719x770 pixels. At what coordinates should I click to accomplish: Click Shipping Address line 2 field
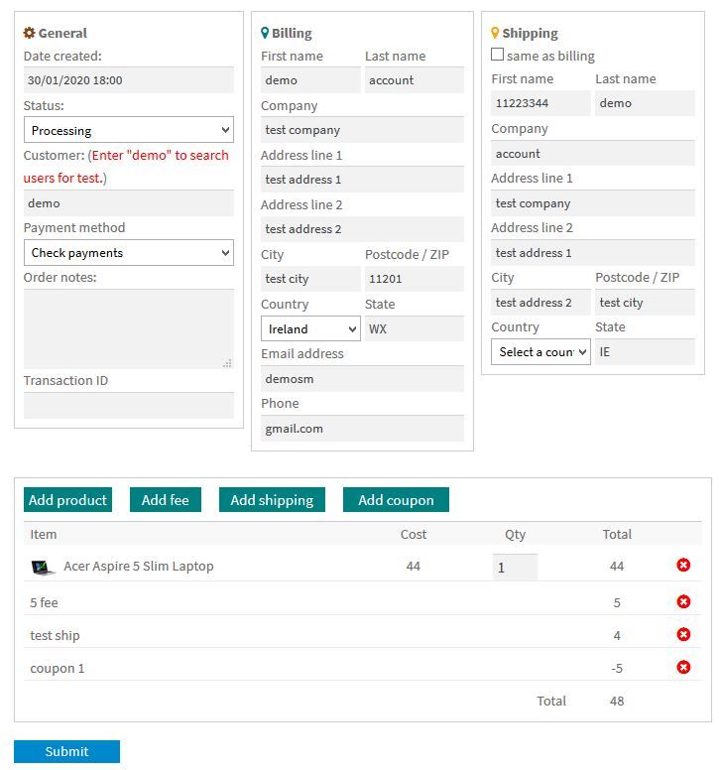pyautogui.click(x=593, y=252)
